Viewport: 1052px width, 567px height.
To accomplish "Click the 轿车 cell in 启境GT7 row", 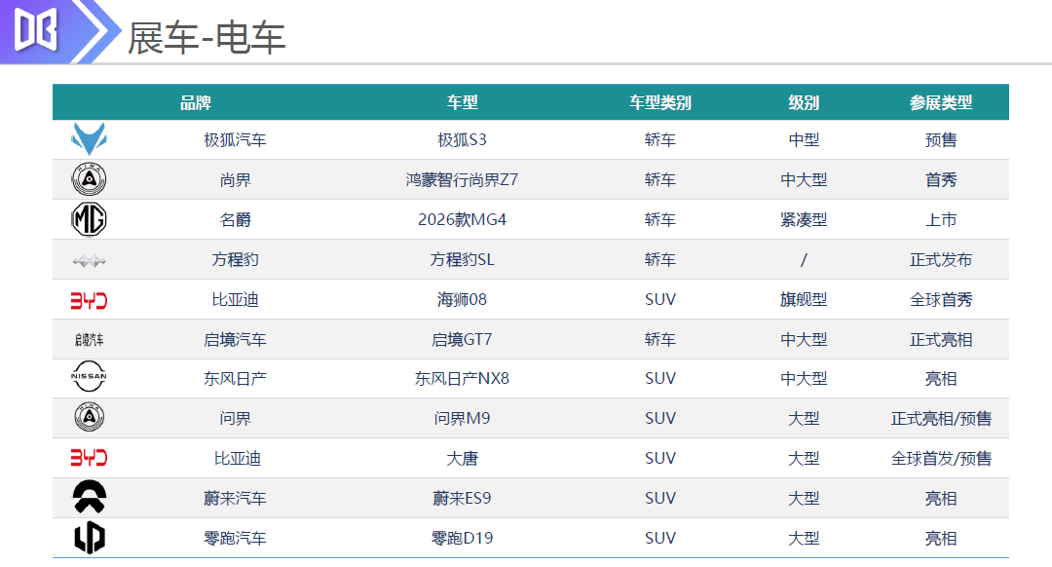I will 660,340.
